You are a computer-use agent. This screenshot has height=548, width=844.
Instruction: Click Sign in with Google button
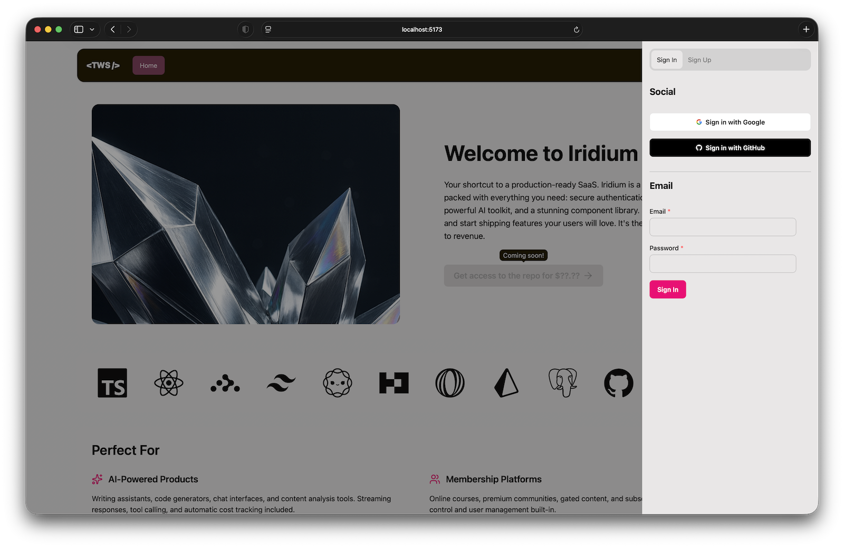(730, 122)
